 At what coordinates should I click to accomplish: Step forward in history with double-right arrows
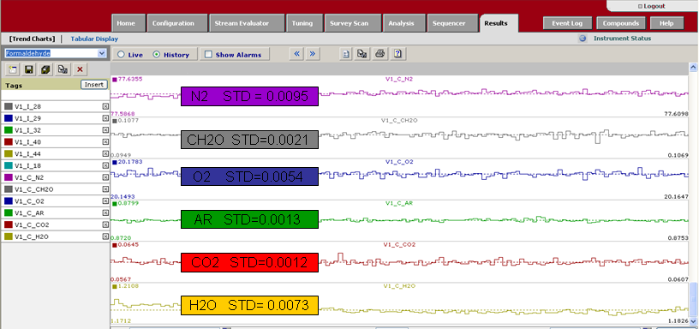(313, 54)
